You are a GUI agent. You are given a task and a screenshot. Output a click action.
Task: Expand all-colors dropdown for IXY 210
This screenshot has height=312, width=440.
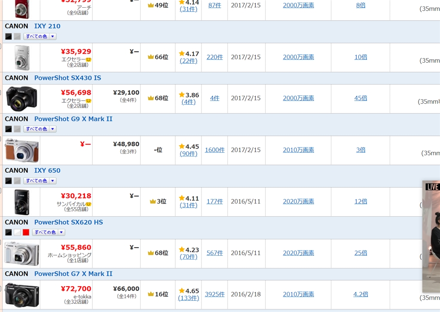40,36
